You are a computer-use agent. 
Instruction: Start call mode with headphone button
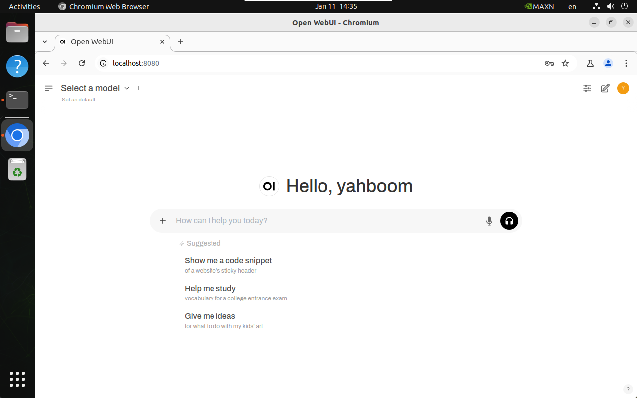509,221
